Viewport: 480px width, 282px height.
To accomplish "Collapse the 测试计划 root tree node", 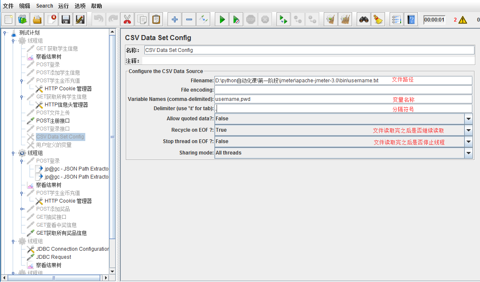I will click(x=5, y=33).
